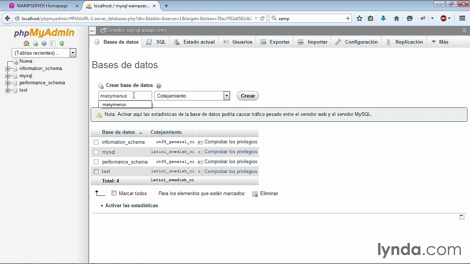Click the privileges icon in the test row

click(x=200, y=172)
